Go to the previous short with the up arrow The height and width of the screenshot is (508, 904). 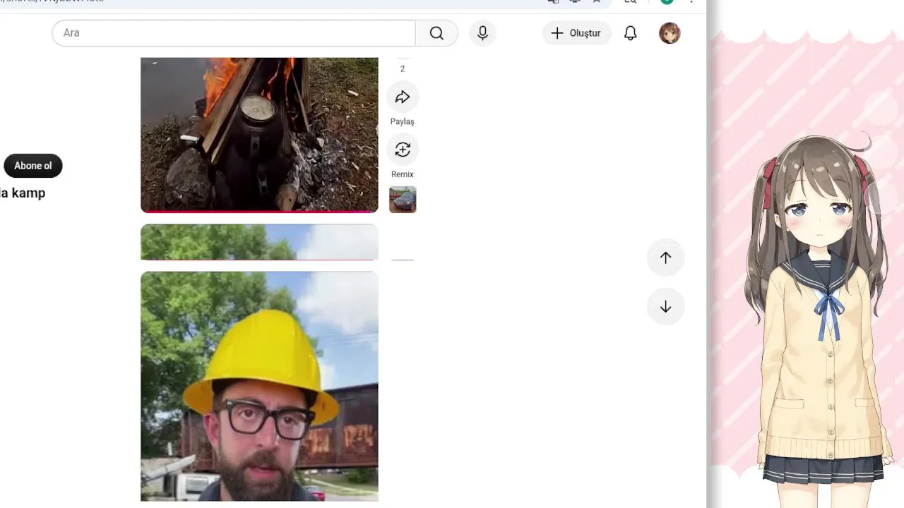pos(665,258)
